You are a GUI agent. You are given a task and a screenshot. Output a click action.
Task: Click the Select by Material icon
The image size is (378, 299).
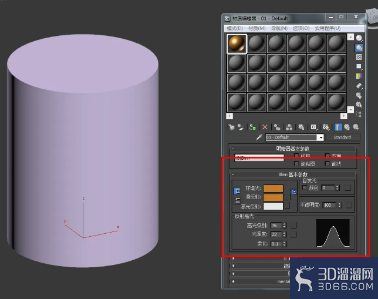[x=359, y=105]
